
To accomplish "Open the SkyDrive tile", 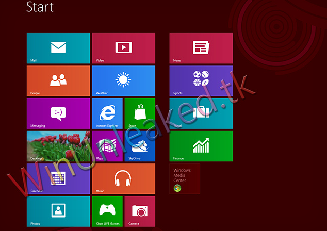I will point(140,146).
